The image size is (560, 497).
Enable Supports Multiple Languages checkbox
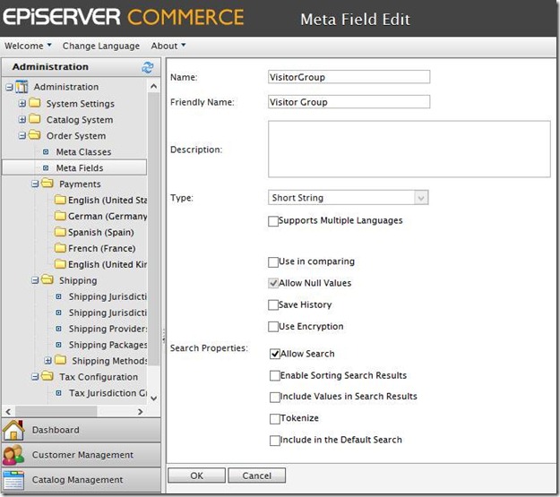tap(274, 221)
